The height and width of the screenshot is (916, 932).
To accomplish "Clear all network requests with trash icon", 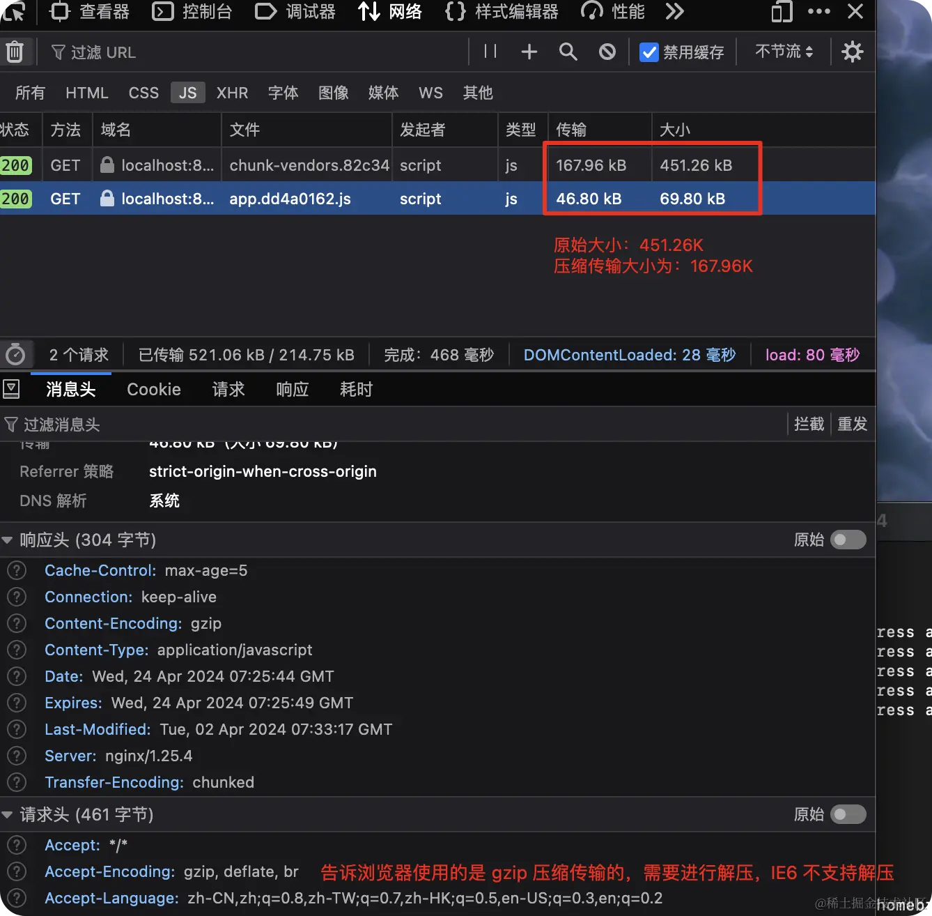I will pos(15,51).
